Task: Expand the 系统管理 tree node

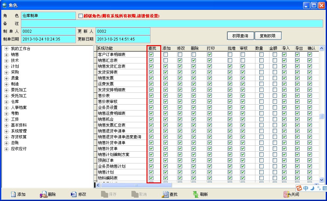Action: coord(6,131)
